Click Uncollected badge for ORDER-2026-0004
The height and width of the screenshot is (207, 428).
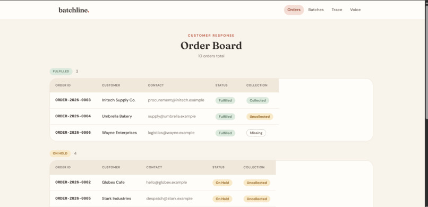click(260, 117)
